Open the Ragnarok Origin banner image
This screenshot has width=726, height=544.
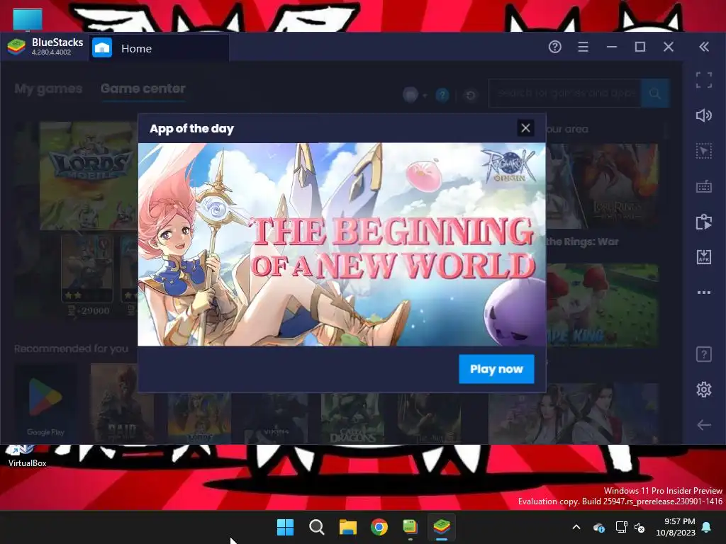pyautogui.click(x=342, y=244)
